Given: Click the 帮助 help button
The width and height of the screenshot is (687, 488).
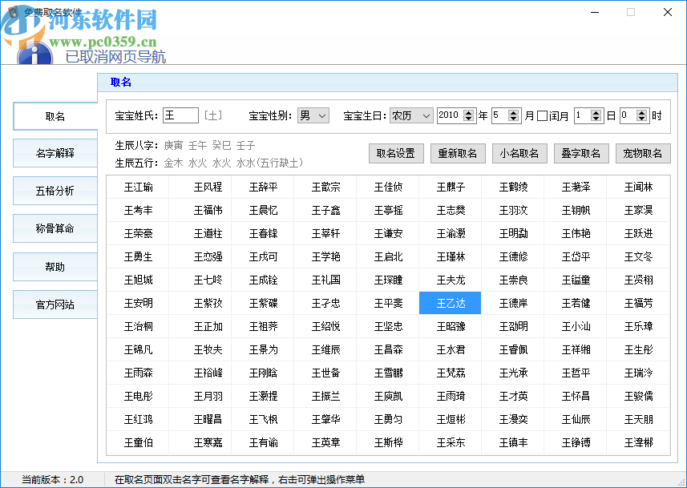Looking at the screenshot, I should point(54,266).
